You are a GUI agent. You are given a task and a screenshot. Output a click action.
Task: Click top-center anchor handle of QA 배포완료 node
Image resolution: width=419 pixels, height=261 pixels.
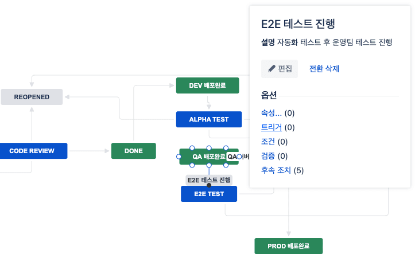[x=209, y=147]
